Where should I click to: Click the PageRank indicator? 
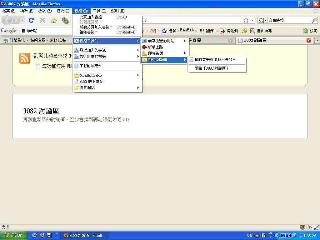pyautogui.click(x=187, y=31)
